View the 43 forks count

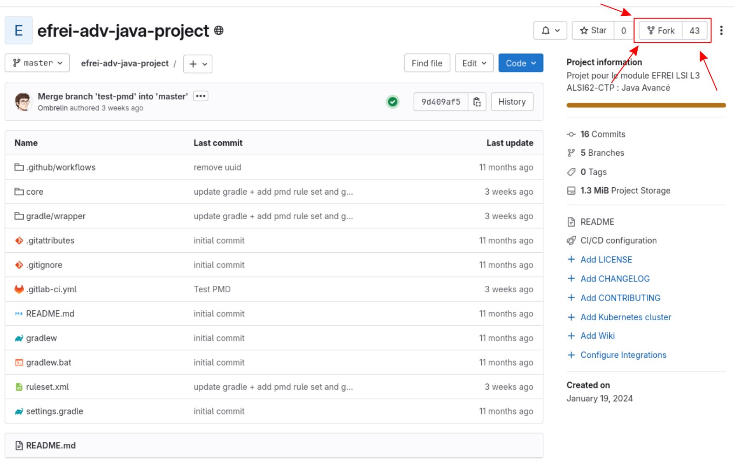pos(694,31)
